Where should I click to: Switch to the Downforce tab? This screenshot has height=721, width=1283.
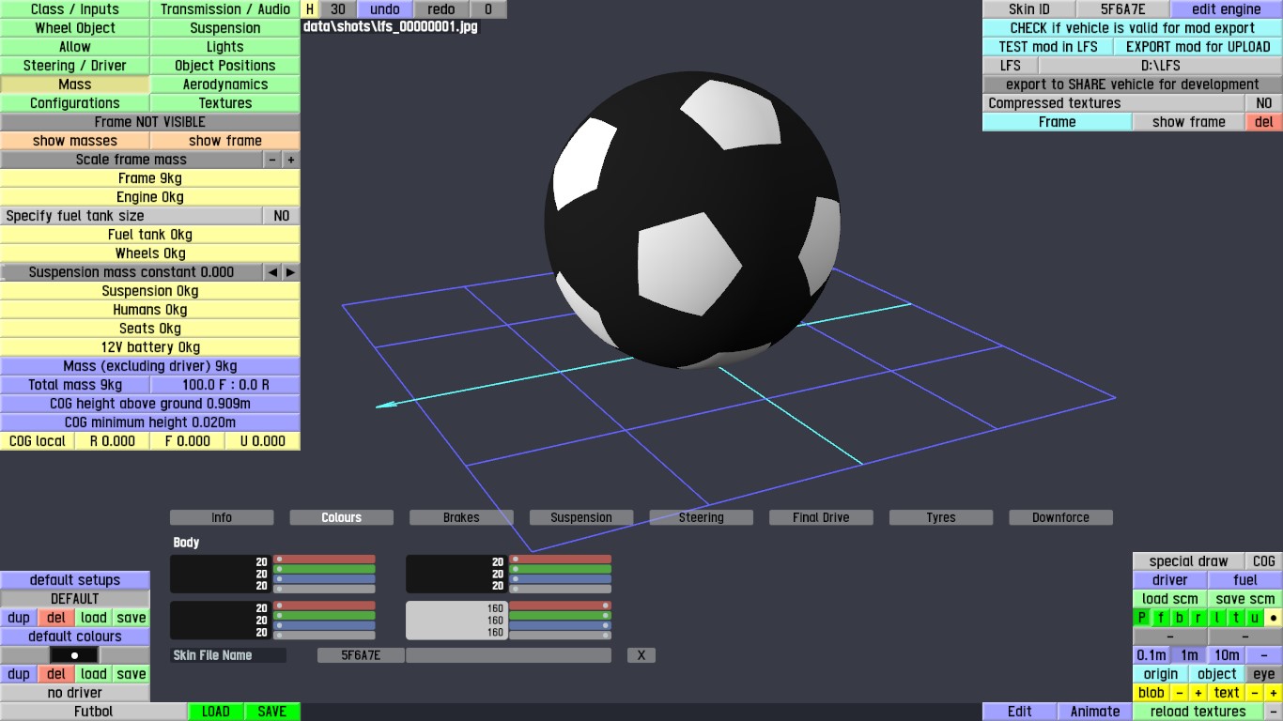(x=1060, y=517)
